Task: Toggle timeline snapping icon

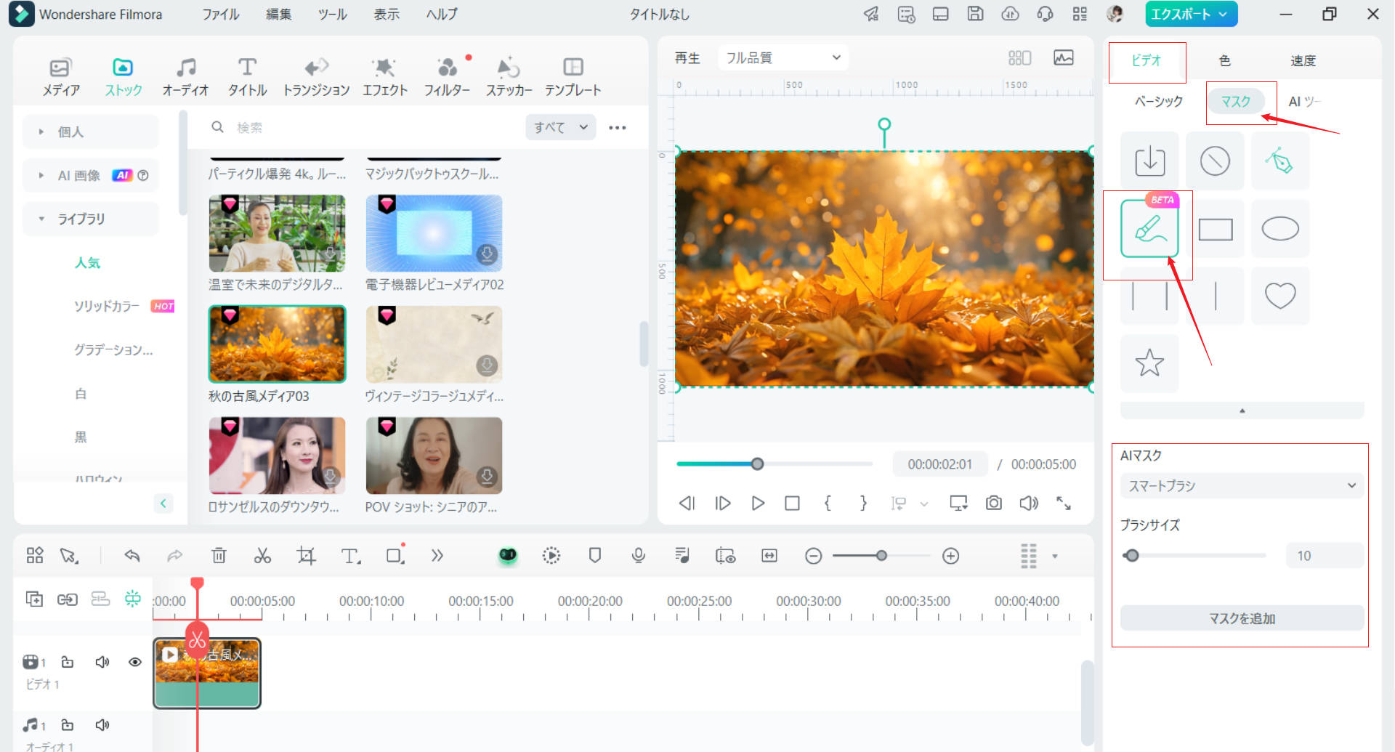Action: pos(133,599)
